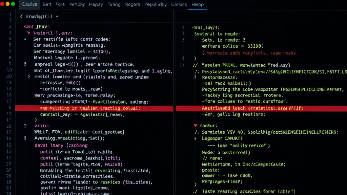Image resolution: width=347 pixels, height=195 pixels.
Task: Click line number 21 in left gutter
Action: (9, 188)
